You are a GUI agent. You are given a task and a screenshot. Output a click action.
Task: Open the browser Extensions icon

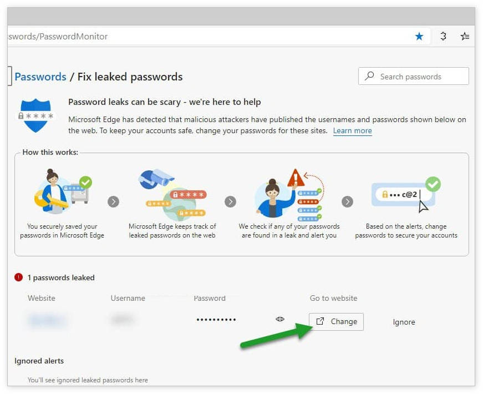(x=443, y=37)
